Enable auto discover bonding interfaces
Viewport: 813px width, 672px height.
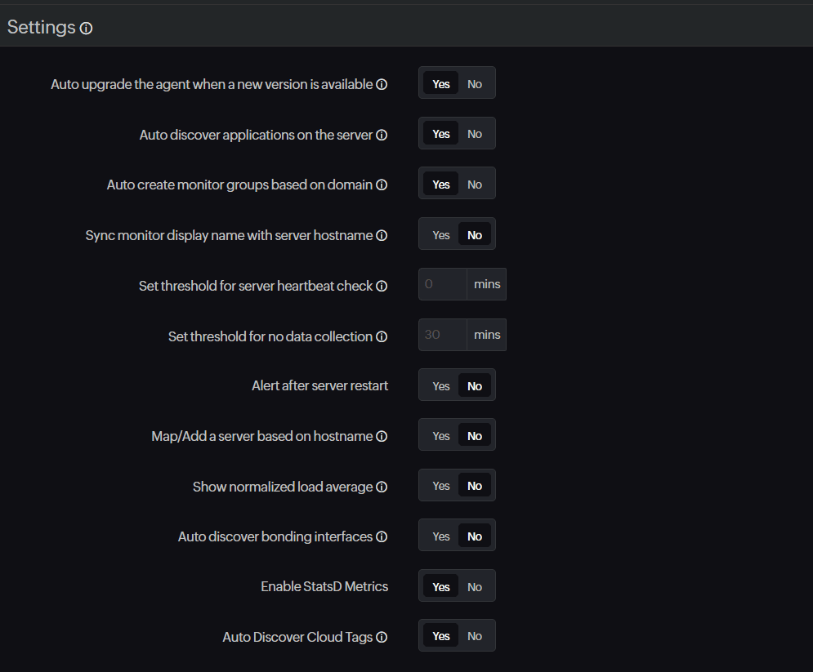click(440, 536)
